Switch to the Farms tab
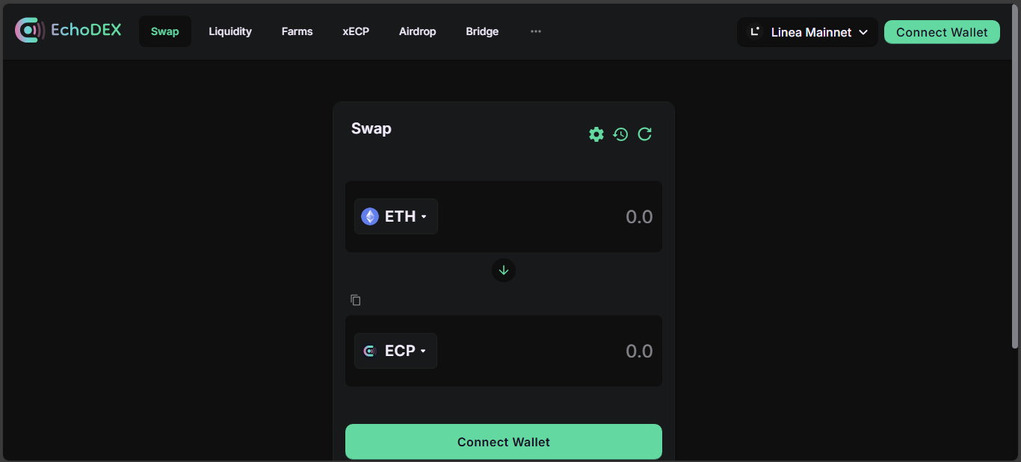This screenshot has width=1021, height=462. (x=297, y=31)
